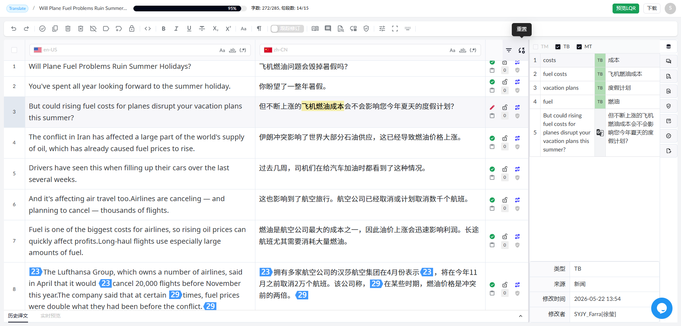The image size is (681, 326).
Task: Copy source to target in the toolbar
Action: (x=55, y=29)
